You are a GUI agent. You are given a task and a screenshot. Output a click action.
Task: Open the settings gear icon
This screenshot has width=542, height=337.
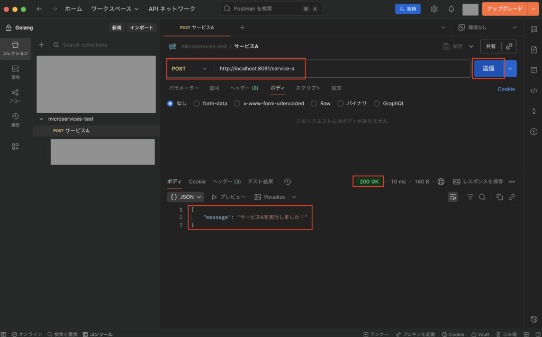(434, 9)
